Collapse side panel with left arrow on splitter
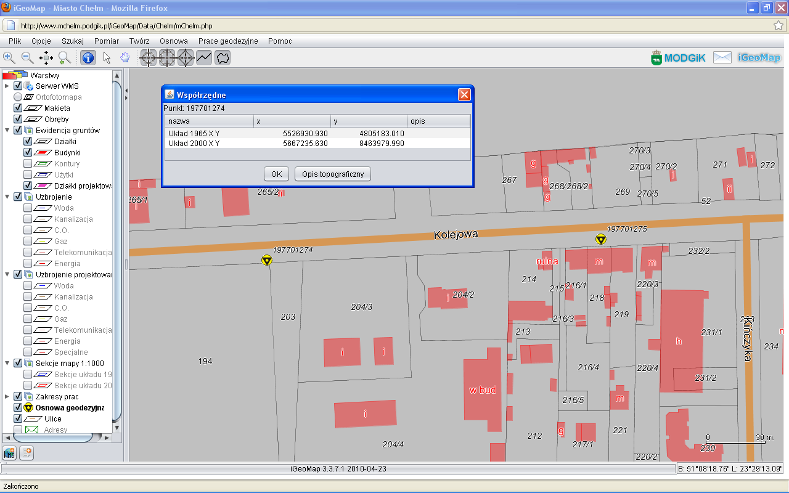Image resolution: width=789 pixels, height=493 pixels. (126, 90)
